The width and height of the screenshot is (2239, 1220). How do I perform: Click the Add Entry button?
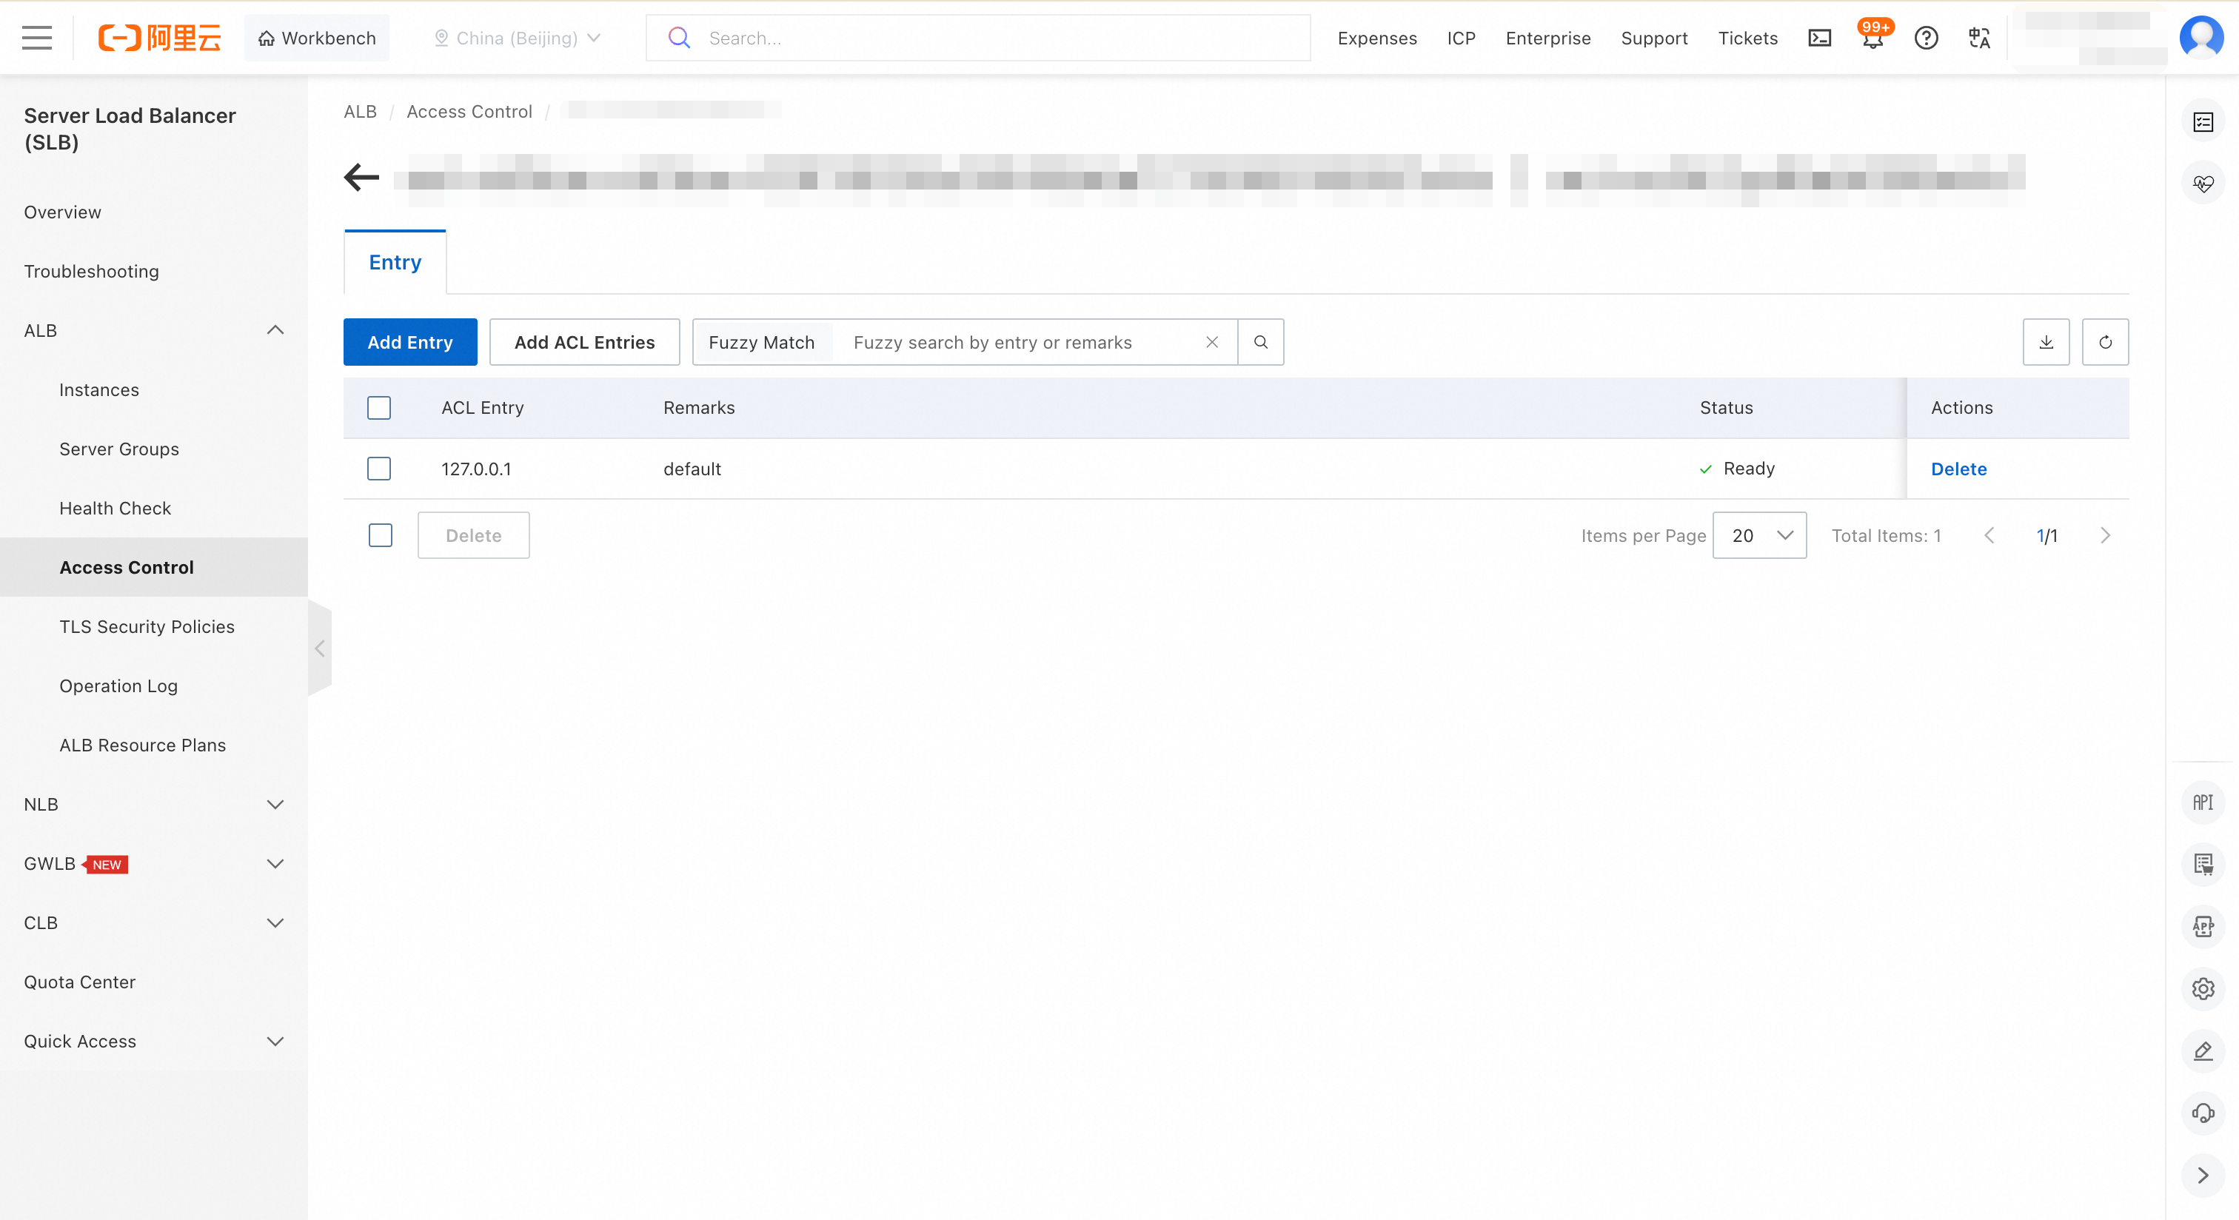[410, 341]
